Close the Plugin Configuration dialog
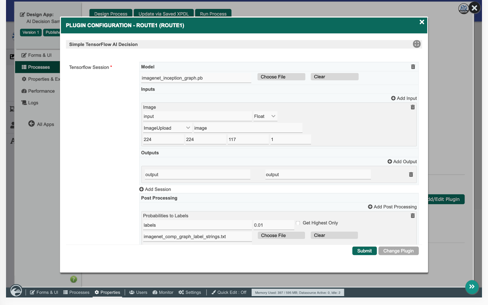The image size is (488, 305). coord(422,22)
